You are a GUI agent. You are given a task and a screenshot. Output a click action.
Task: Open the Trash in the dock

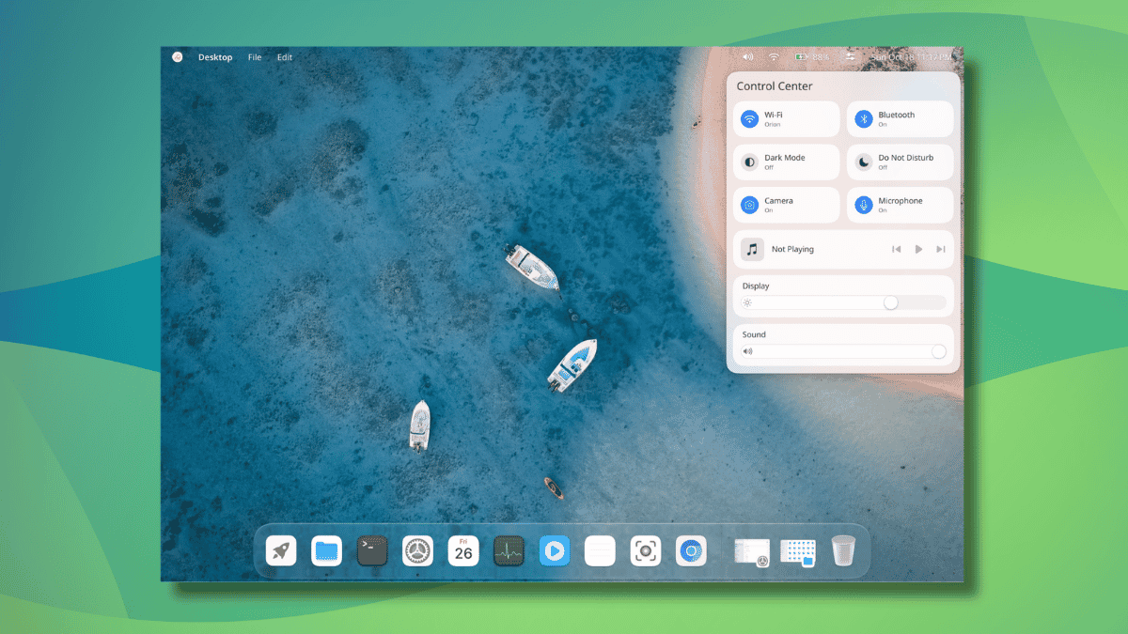[x=843, y=550]
